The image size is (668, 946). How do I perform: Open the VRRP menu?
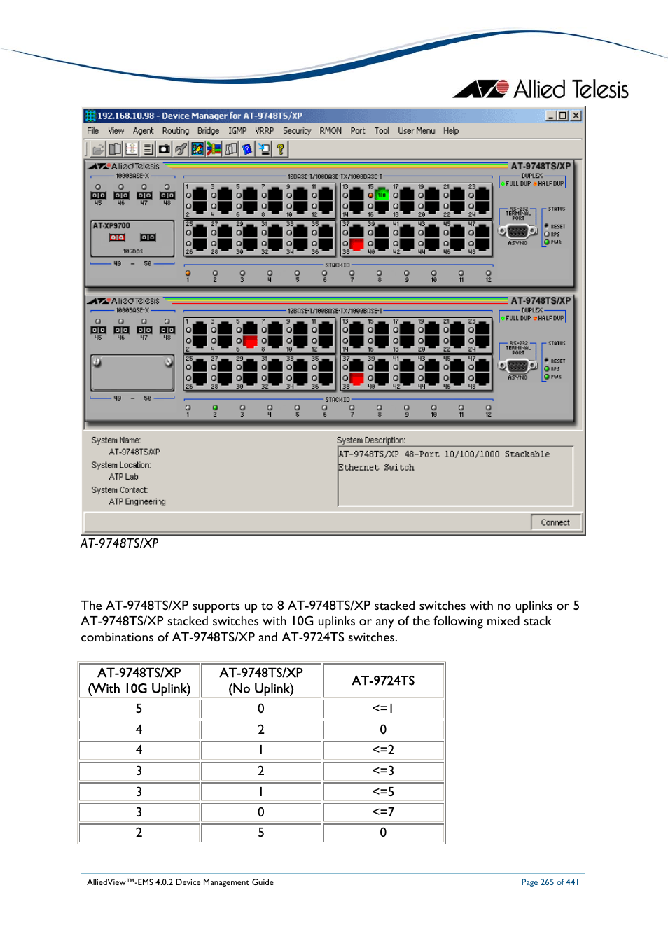[x=264, y=131]
